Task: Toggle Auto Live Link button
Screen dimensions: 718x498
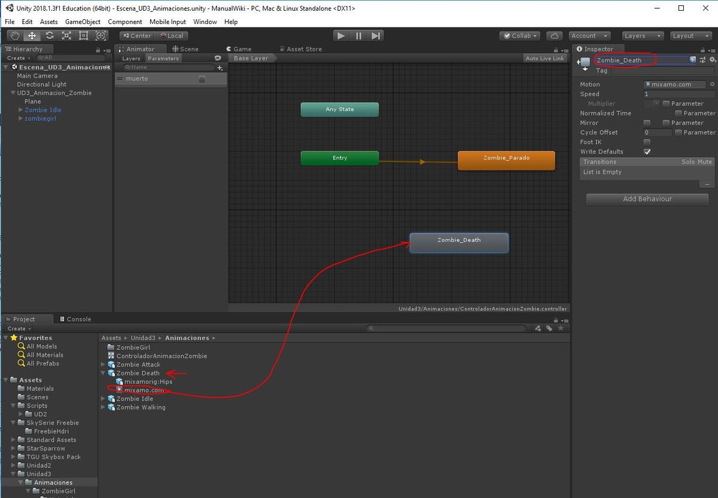Action: 544,59
